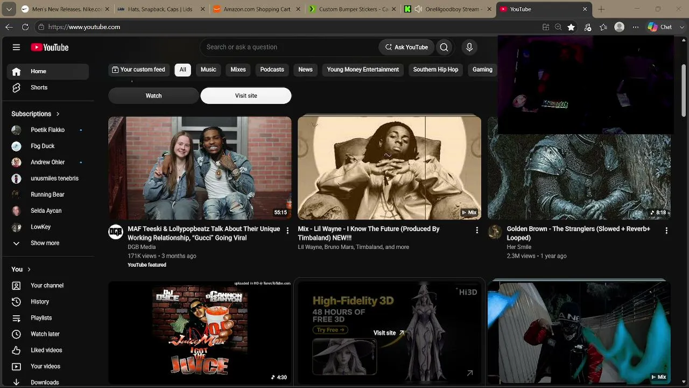Open Your custom feed chip
The height and width of the screenshot is (388, 689).
click(x=138, y=70)
